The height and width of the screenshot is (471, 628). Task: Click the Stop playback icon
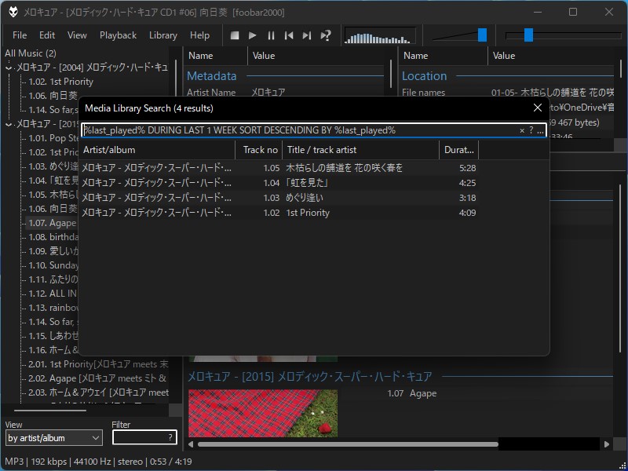click(x=234, y=35)
